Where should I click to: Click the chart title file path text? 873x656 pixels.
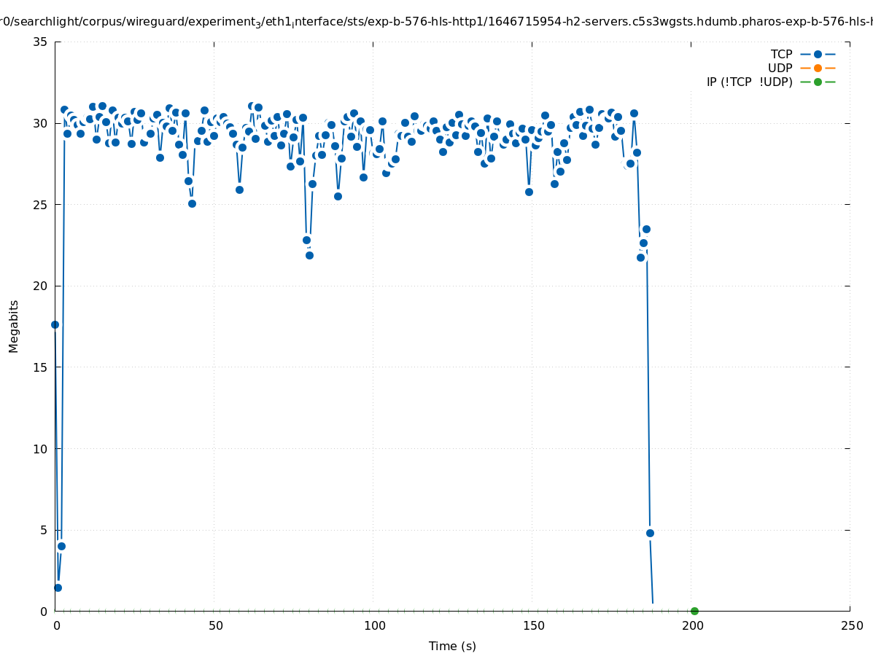coord(436,22)
